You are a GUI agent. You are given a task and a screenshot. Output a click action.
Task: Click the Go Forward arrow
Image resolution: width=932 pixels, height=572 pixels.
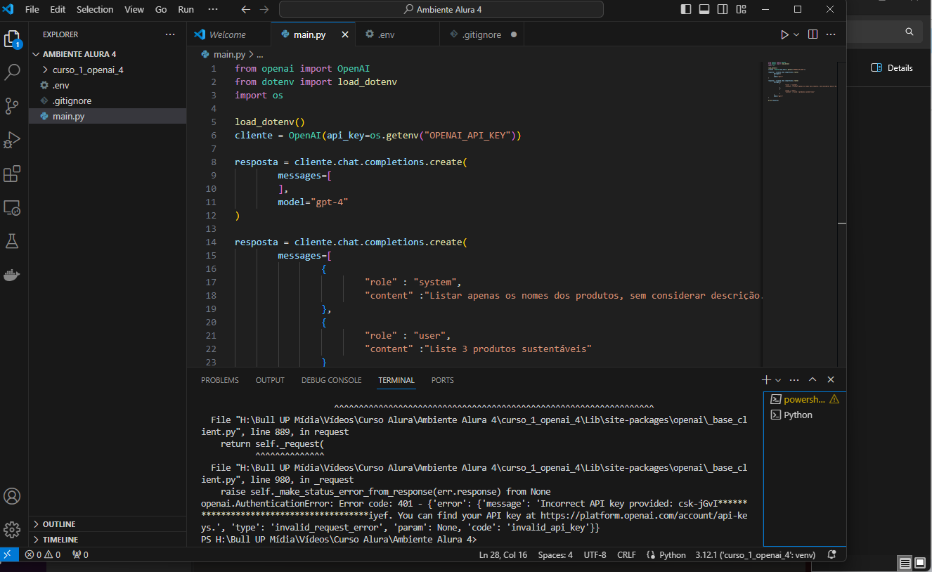[x=264, y=10]
